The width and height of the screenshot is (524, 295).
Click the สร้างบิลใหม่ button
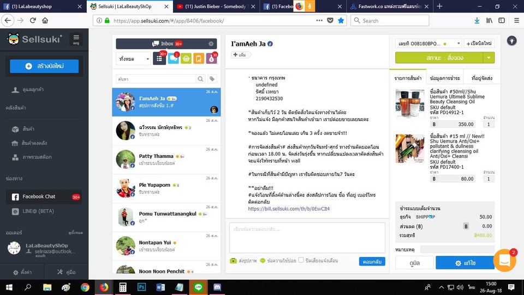(44, 66)
